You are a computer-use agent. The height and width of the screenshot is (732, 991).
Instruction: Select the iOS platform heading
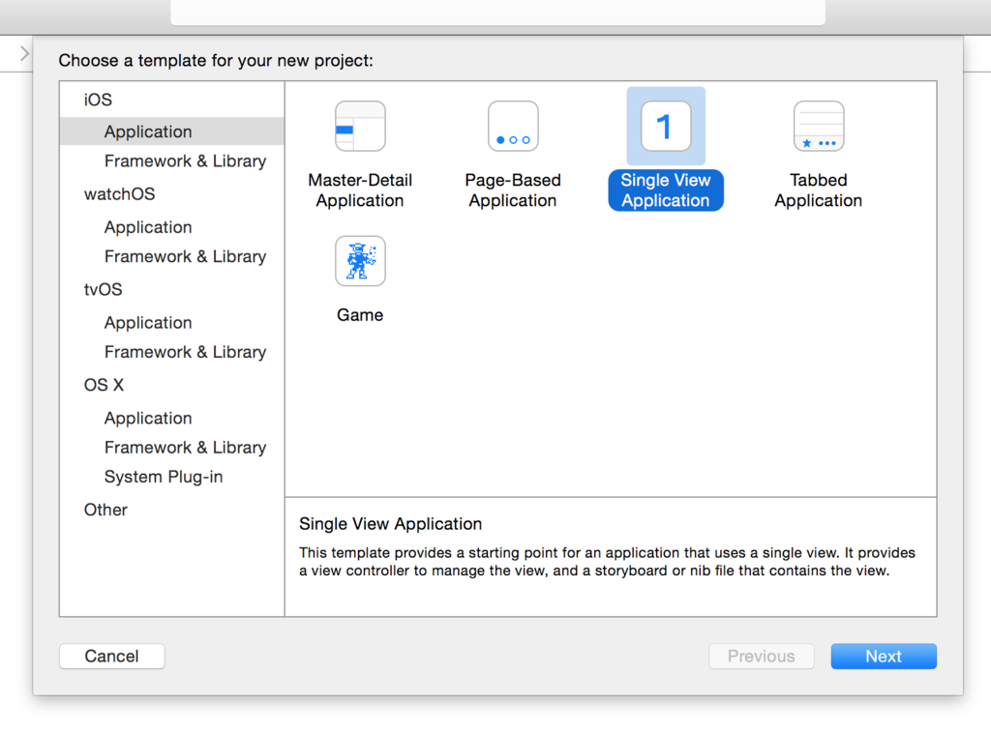tap(98, 100)
